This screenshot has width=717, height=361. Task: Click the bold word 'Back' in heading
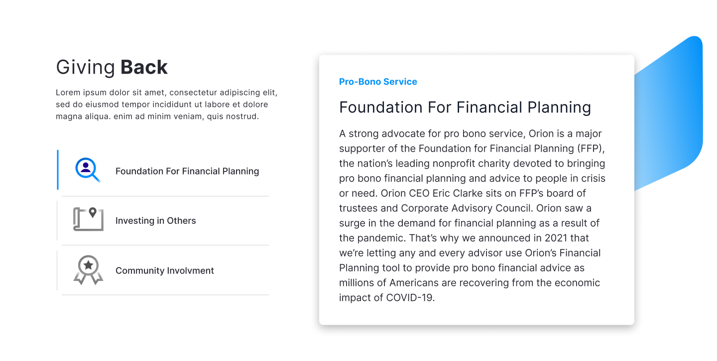pos(144,68)
